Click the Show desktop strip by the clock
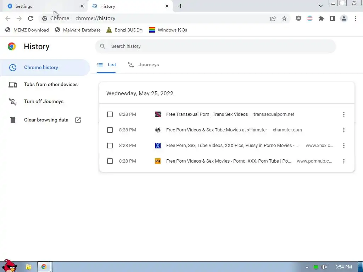The image size is (363, 272). click(x=360, y=267)
